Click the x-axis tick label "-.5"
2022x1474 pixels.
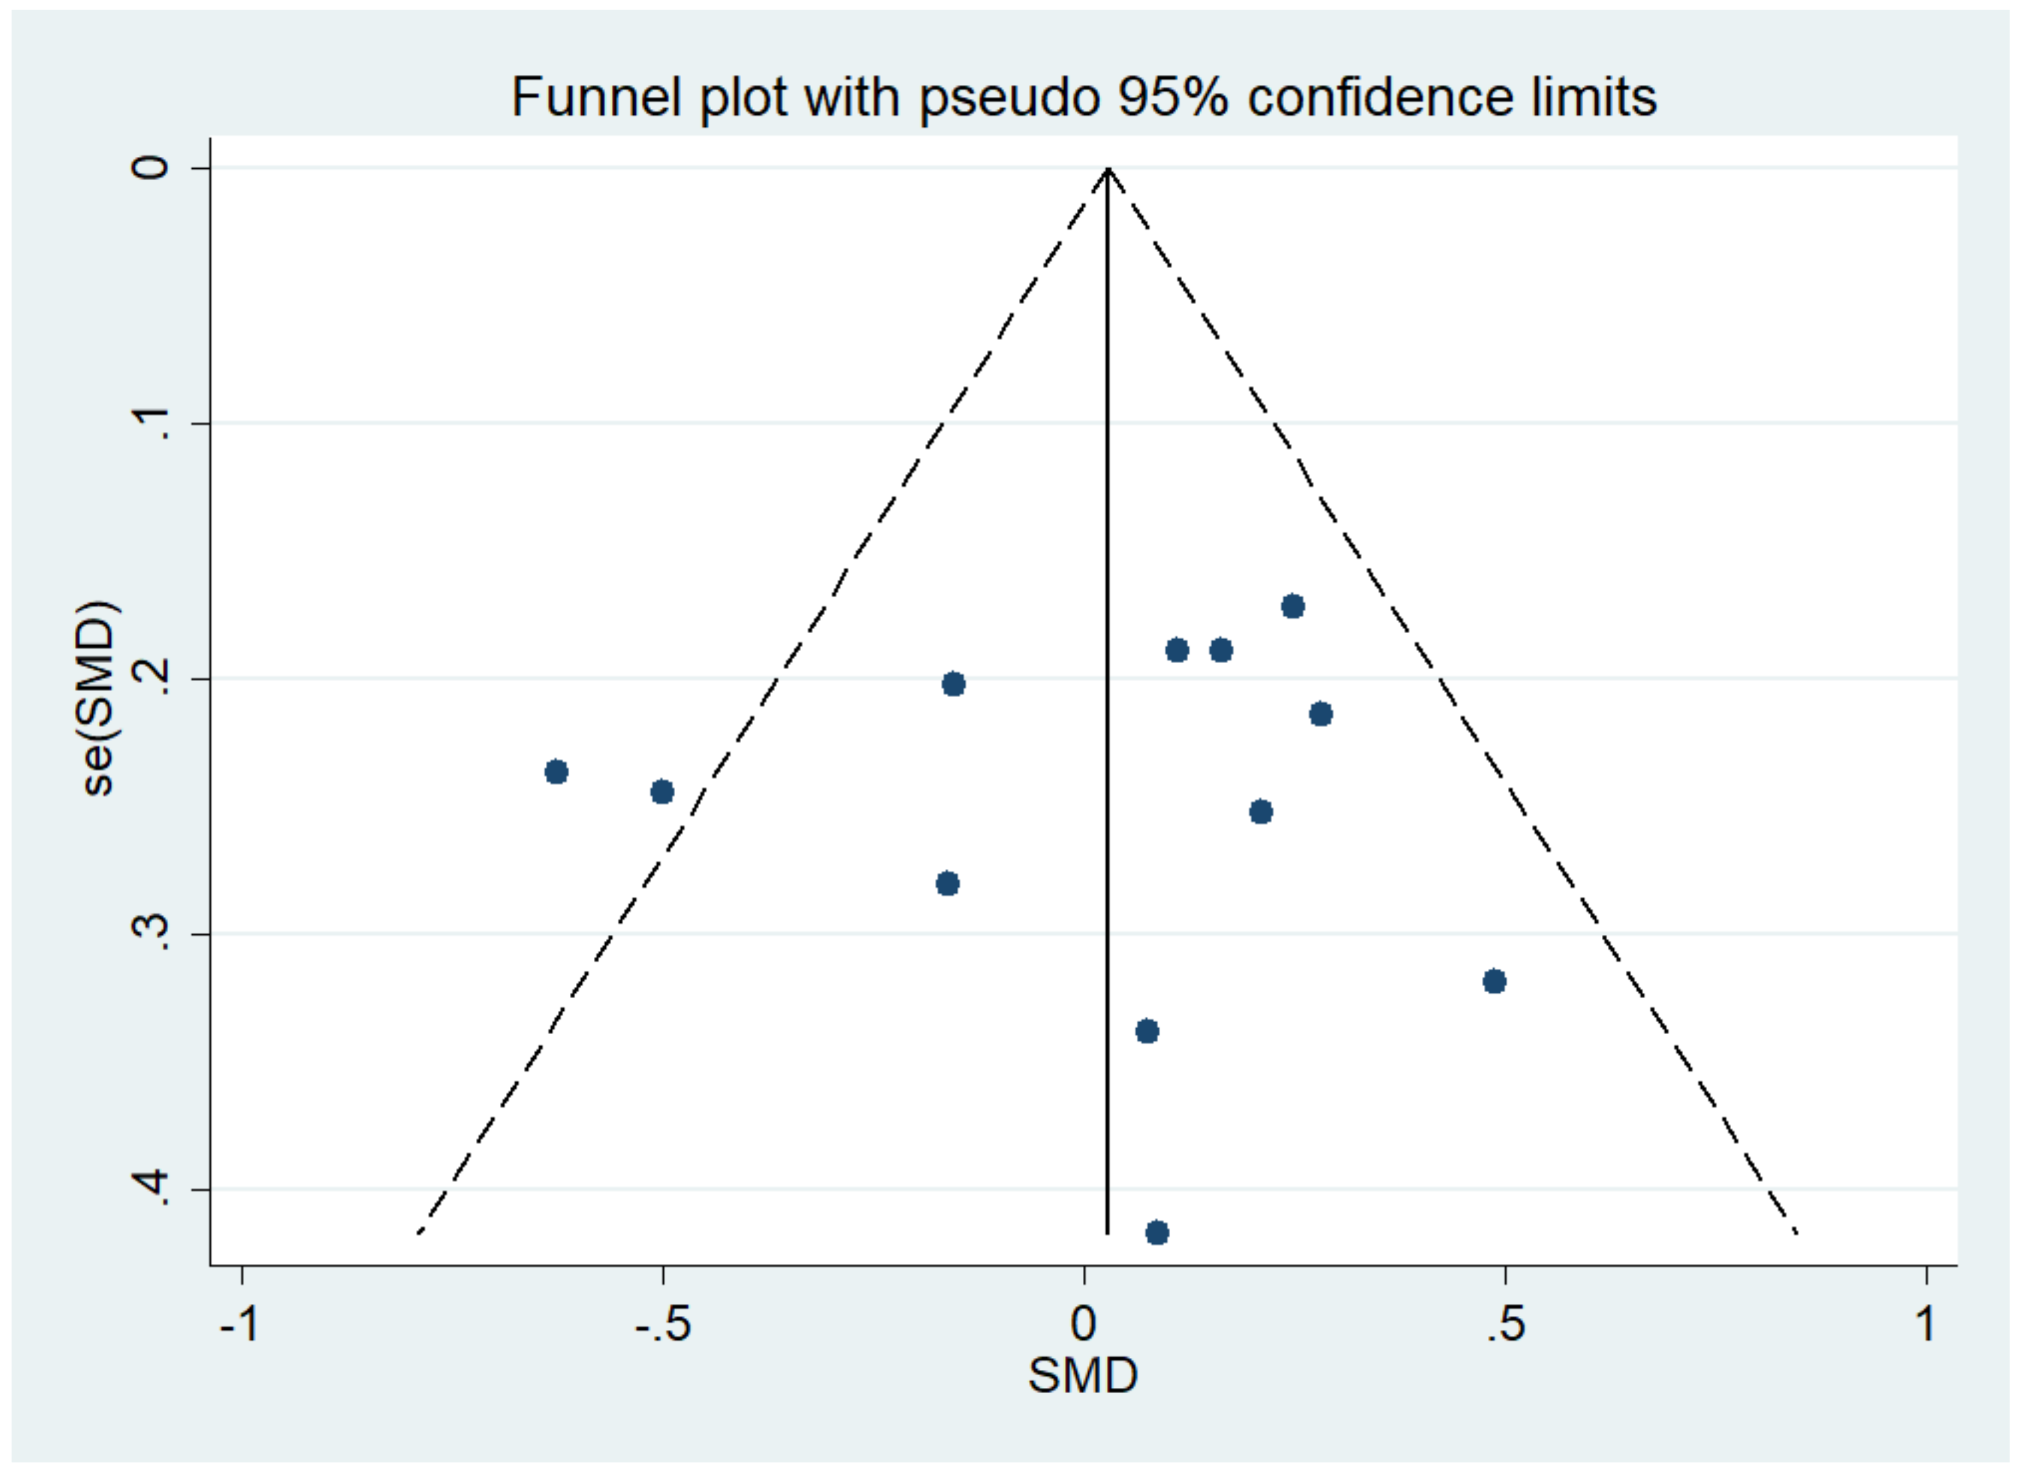tap(663, 1324)
